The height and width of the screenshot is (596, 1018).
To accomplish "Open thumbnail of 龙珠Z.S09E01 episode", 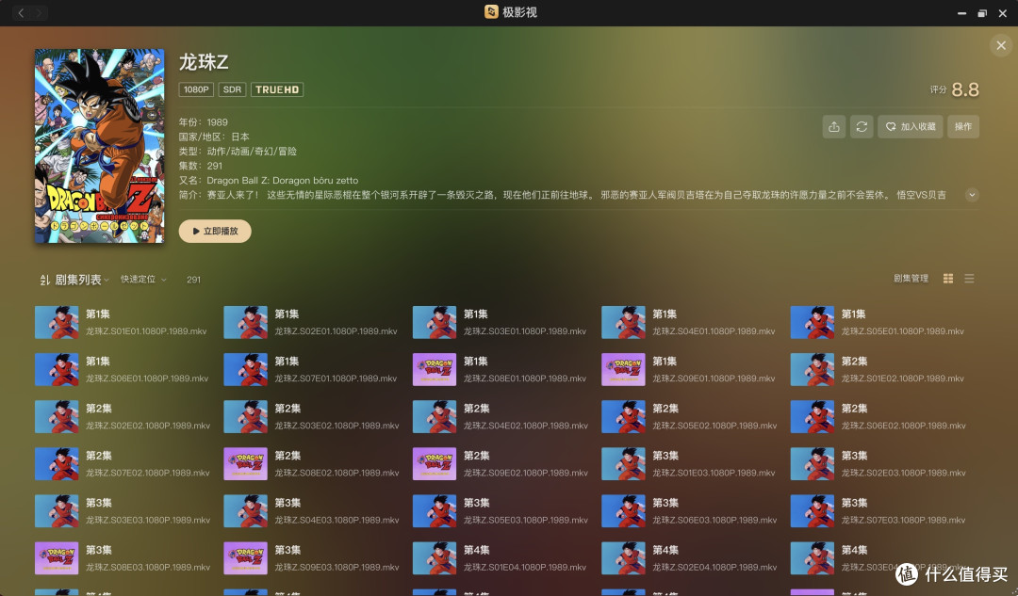I will [623, 370].
